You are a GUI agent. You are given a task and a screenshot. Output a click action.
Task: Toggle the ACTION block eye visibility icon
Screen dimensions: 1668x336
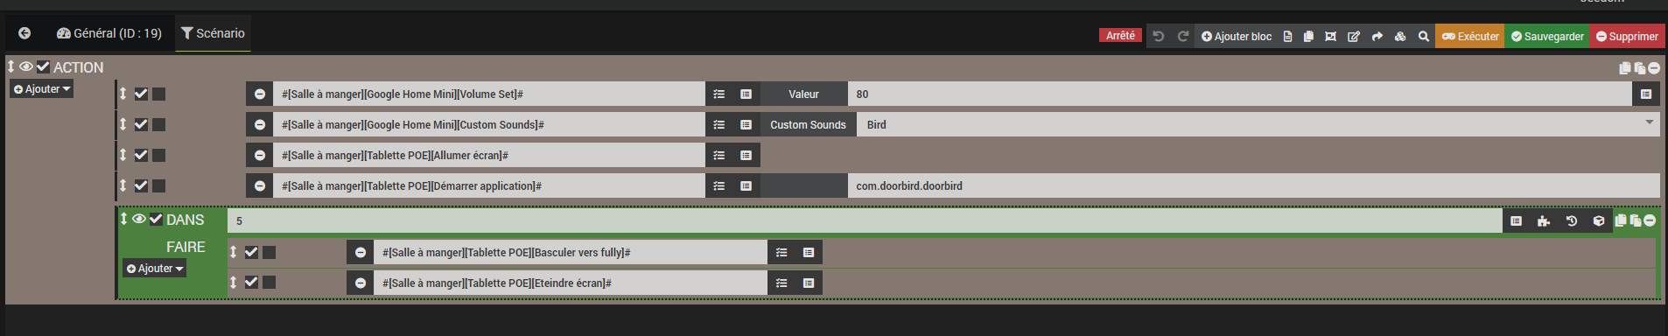26,66
